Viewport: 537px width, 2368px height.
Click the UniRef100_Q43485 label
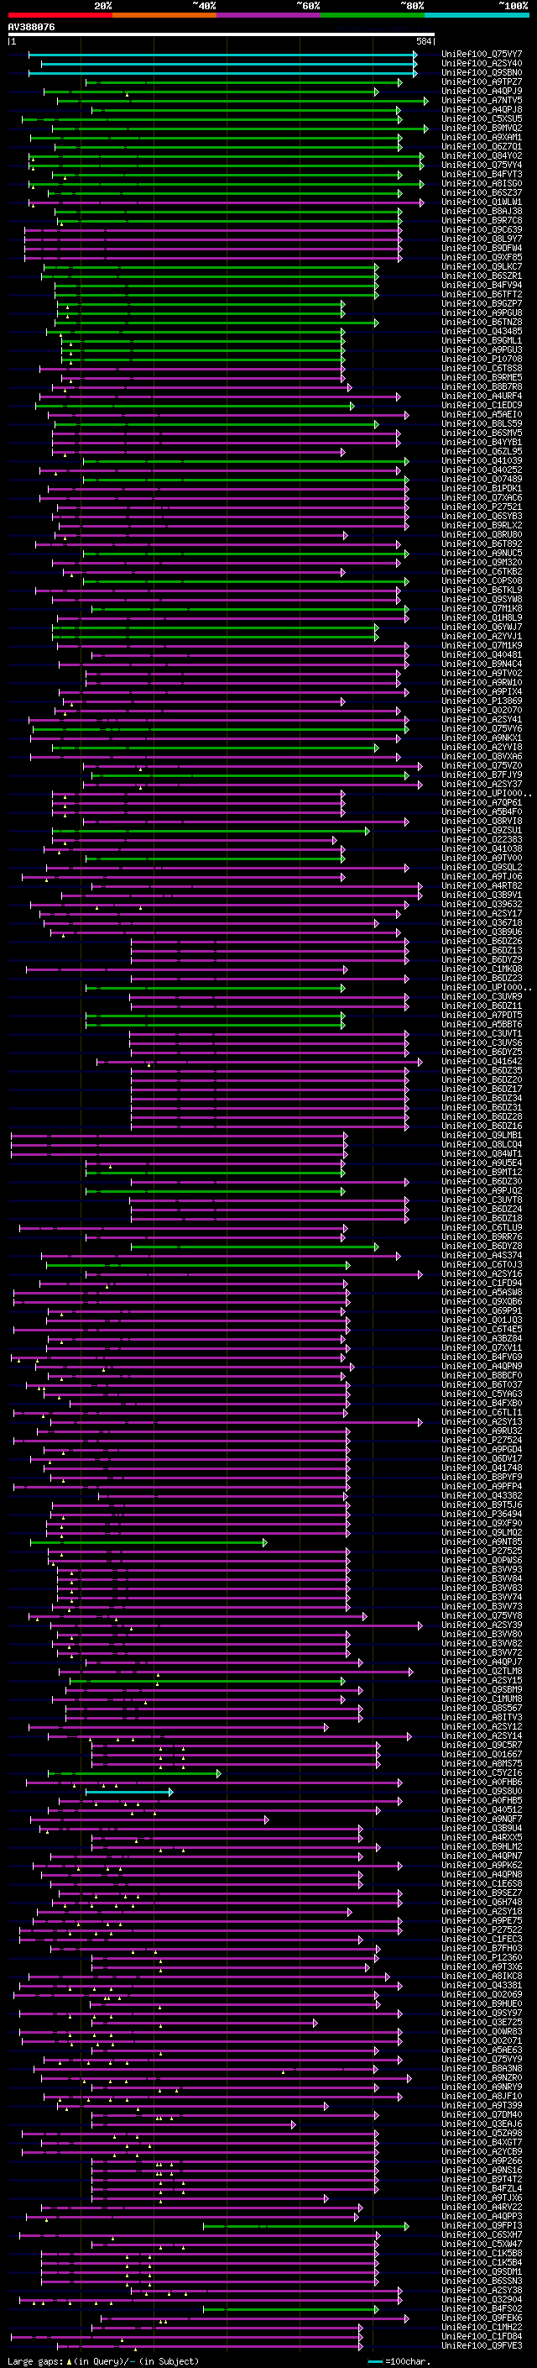coord(482,332)
